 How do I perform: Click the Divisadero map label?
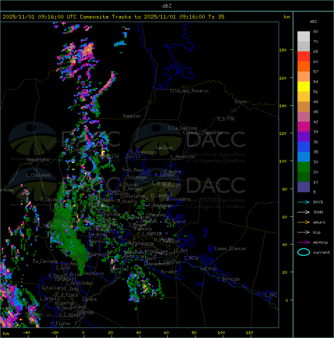(178, 199)
